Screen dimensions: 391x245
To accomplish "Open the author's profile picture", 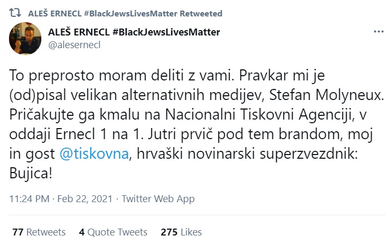I will click(x=26, y=38).
